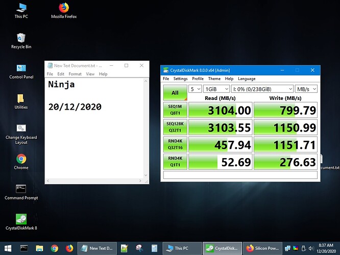The width and height of the screenshot is (340, 255).
Task: Click the notepad-with-pencil taskbar icon
Action: coord(125,248)
